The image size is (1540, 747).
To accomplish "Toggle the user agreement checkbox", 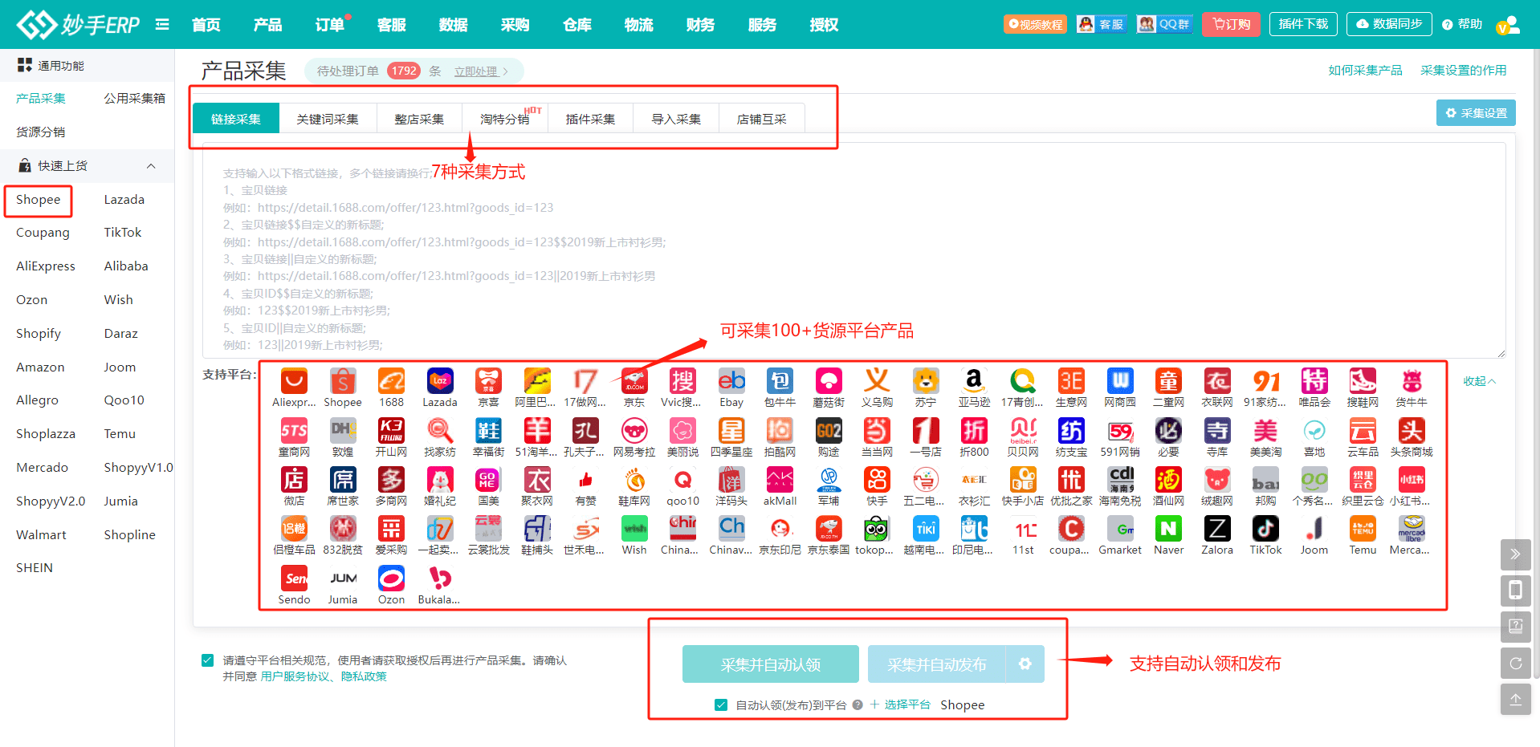I will click(208, 660).
